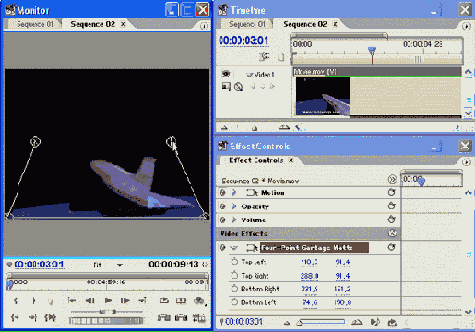Click top-left garbage matte handle in Monitor
475x332 pixels.
[x=36, y=142]
